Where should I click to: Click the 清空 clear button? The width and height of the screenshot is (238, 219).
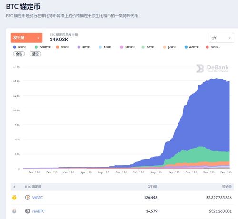35,54
